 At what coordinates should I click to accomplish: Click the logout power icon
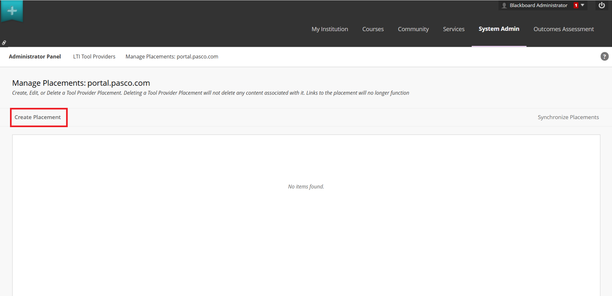pos(602,5)
